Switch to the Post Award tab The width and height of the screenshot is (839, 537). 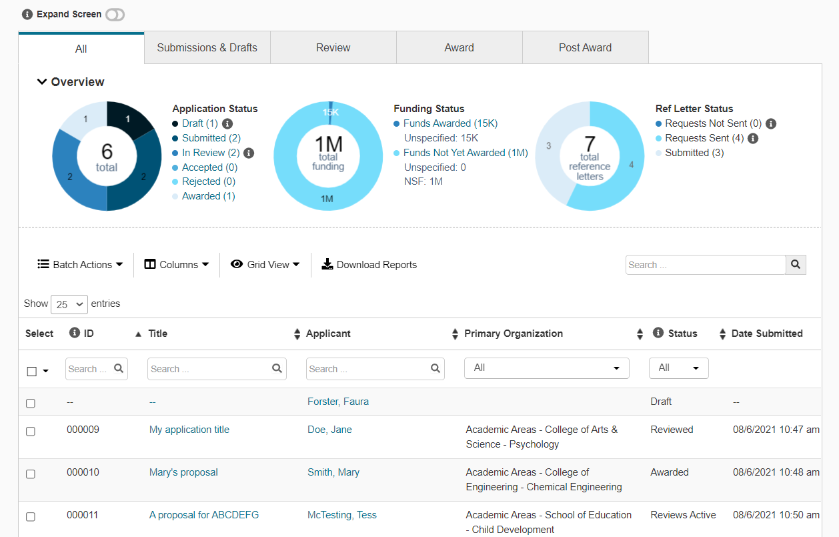585,47
